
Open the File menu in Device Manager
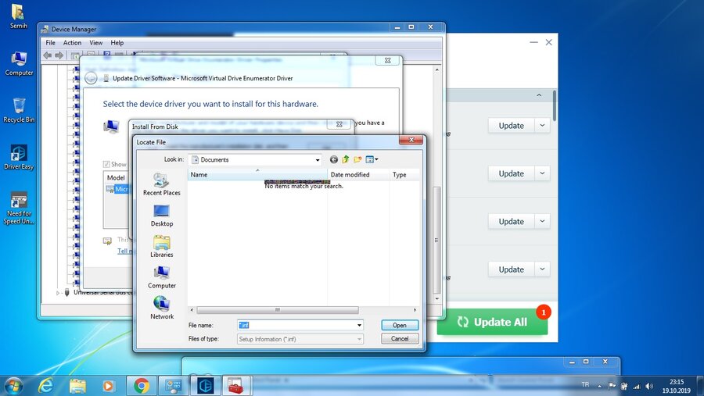coord(50,43)
